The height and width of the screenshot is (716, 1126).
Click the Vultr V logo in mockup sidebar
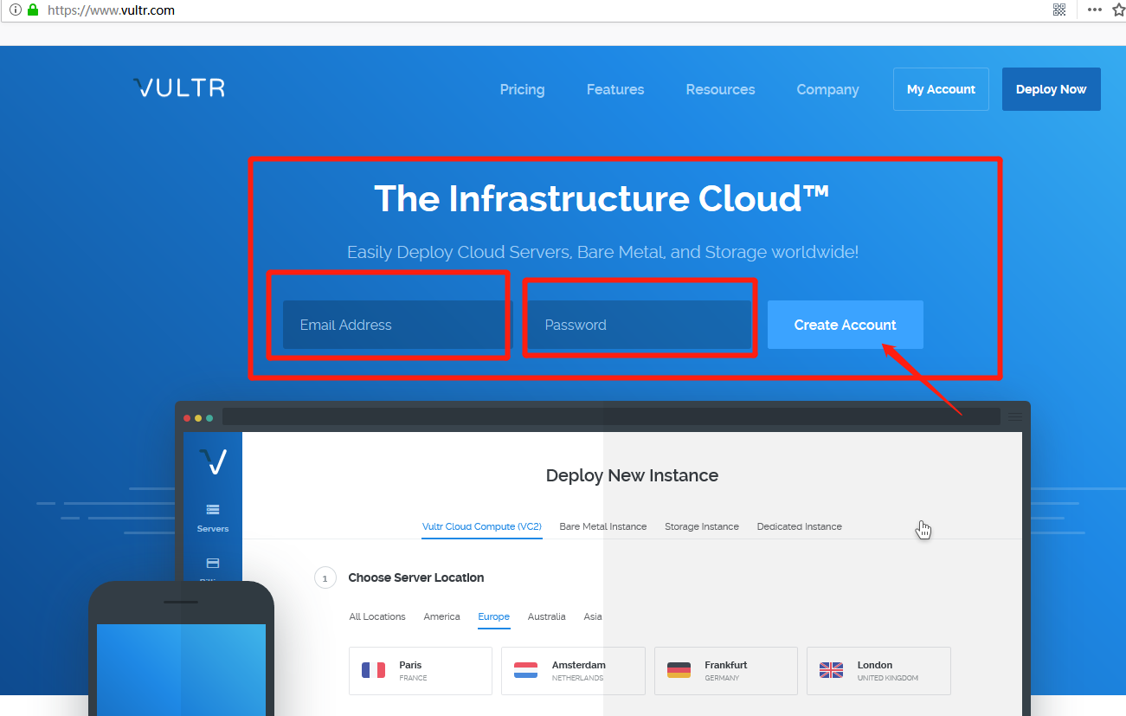point(213,461)
